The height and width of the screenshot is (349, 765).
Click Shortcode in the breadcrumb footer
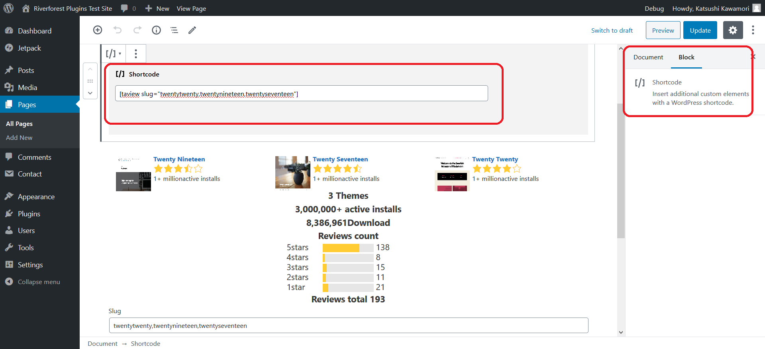coord(145,343)
